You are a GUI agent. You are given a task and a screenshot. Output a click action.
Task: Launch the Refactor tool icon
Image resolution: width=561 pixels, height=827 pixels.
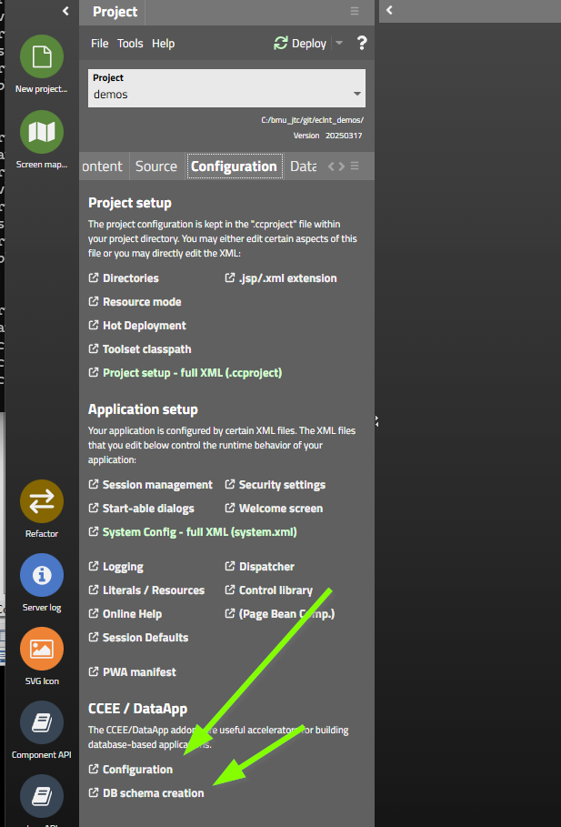pos(41,501)
